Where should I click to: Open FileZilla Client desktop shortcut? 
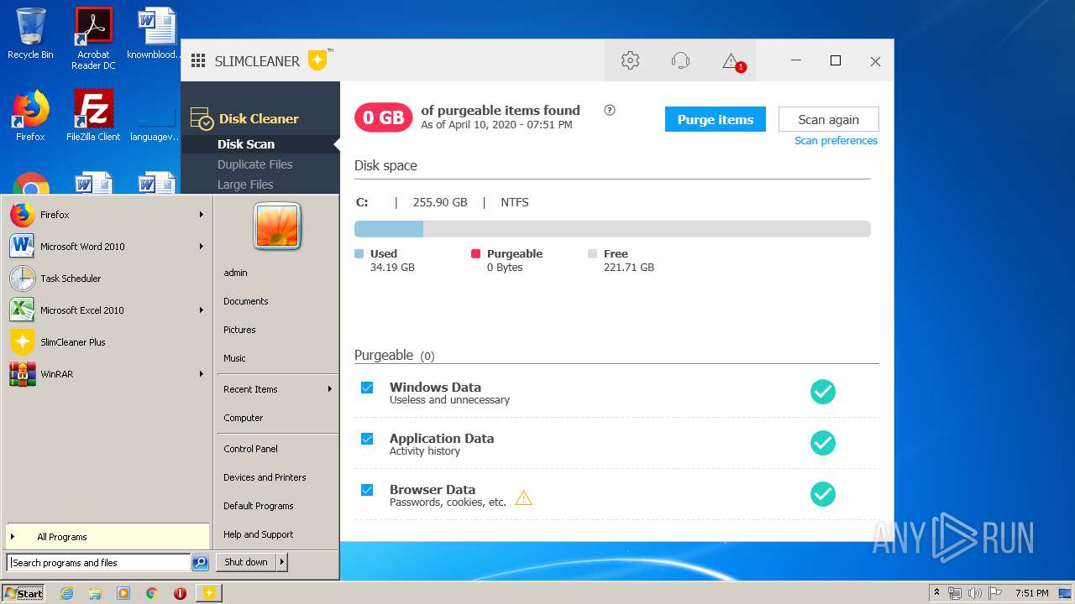[93, 116]
